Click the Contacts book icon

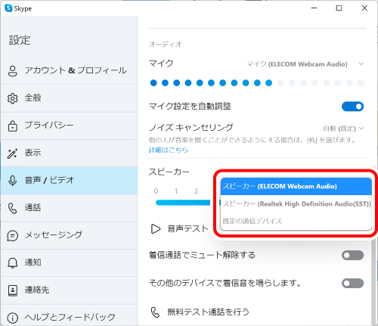[13, 290]
